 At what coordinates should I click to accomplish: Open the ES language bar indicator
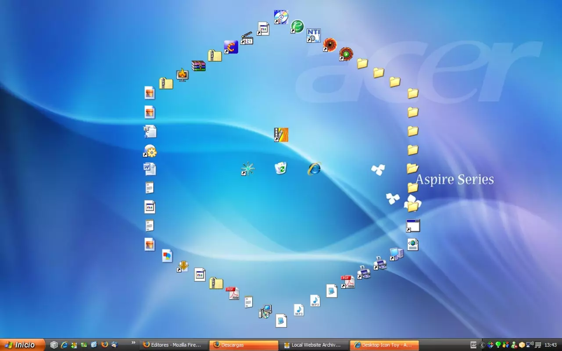pyautogui.click(x=473, y=345)
